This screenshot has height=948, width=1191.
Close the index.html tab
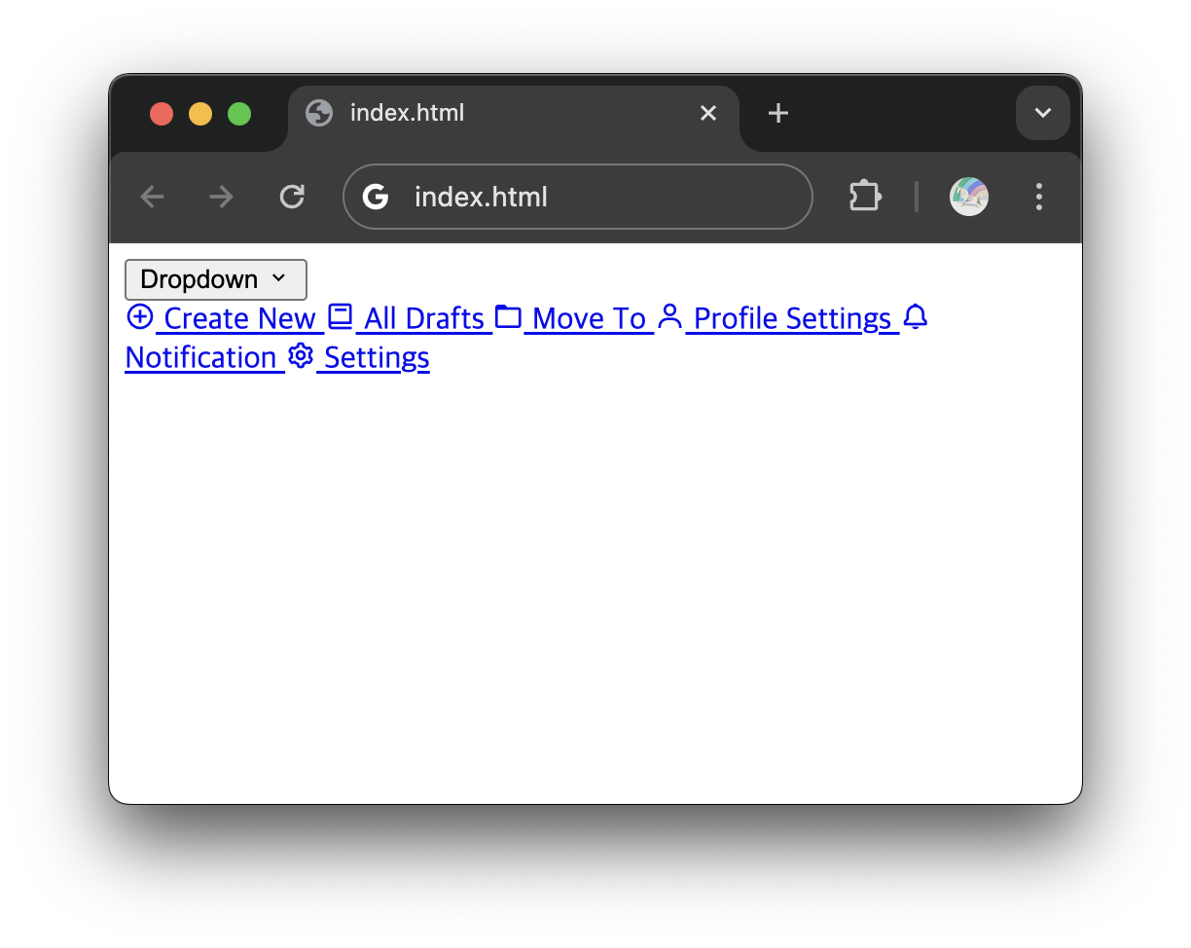708,114
